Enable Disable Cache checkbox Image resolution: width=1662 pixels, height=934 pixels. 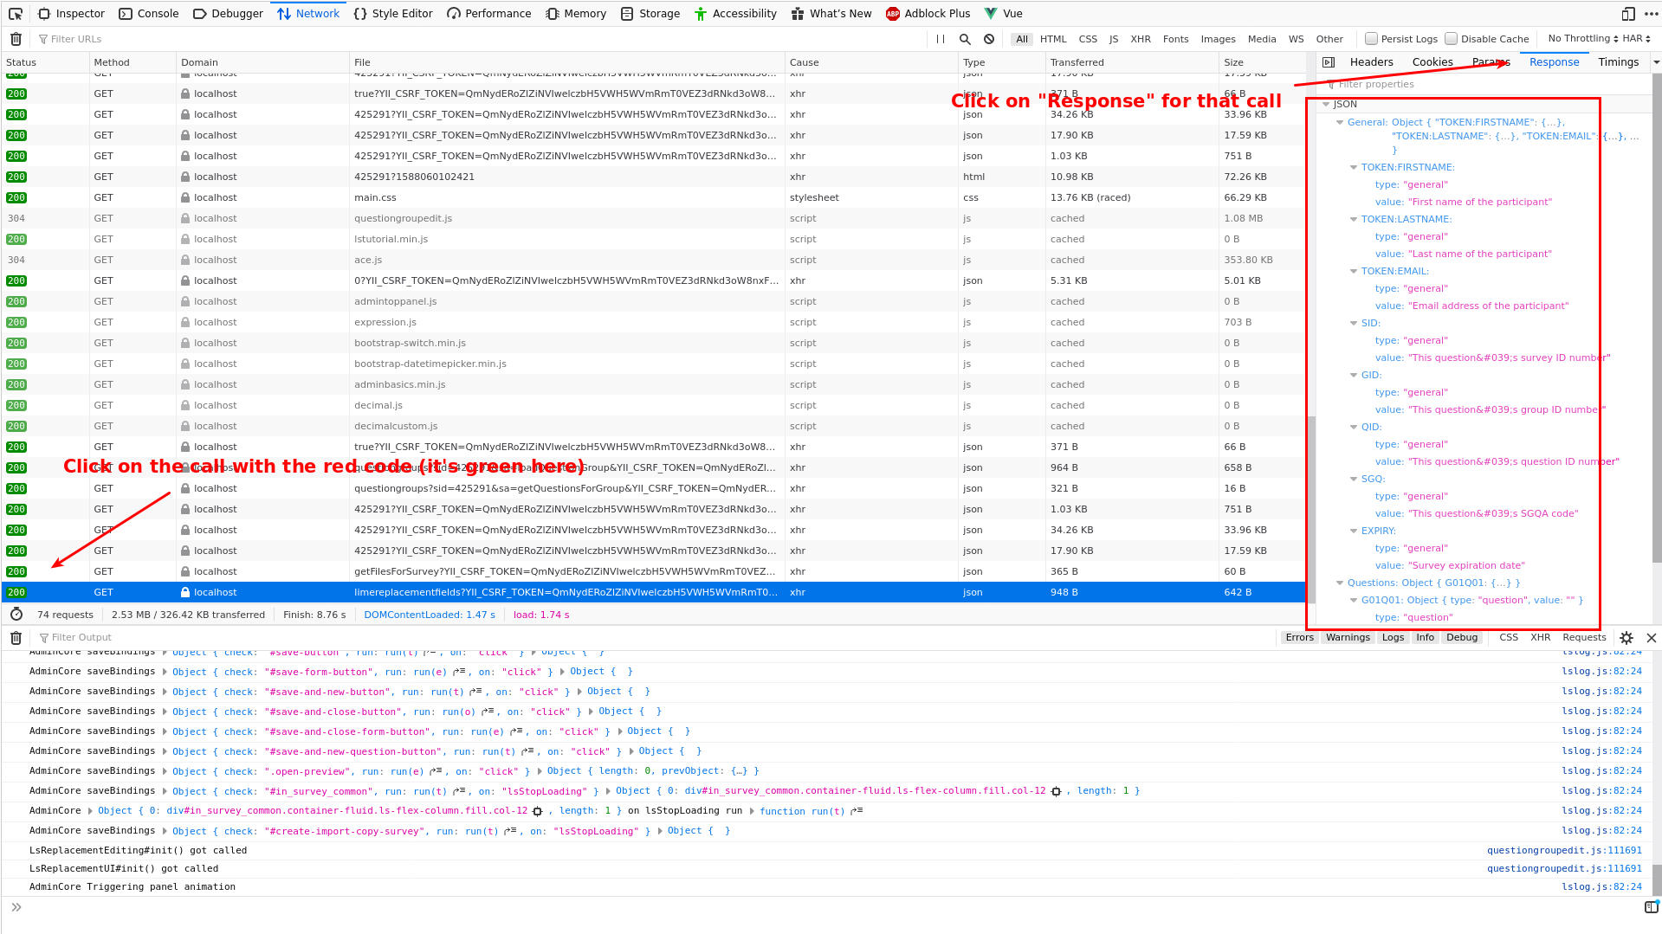[1451, 39]
